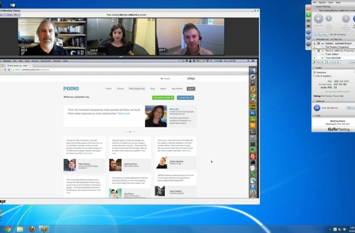Open the Zoom dropdown in the viewer
The height and width of the screenshot is (233, 355).
pos(13,15)
